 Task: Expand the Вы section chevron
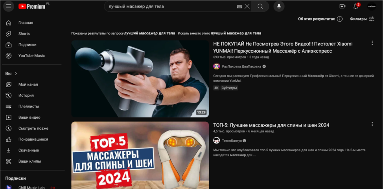click(x=16, y=73)
